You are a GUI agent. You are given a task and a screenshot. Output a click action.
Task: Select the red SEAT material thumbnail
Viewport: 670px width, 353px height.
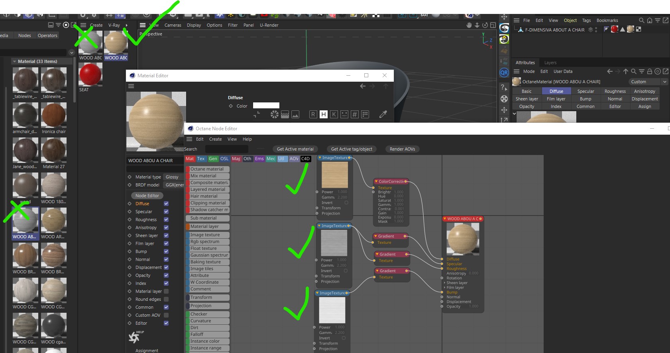coord(90,75)
